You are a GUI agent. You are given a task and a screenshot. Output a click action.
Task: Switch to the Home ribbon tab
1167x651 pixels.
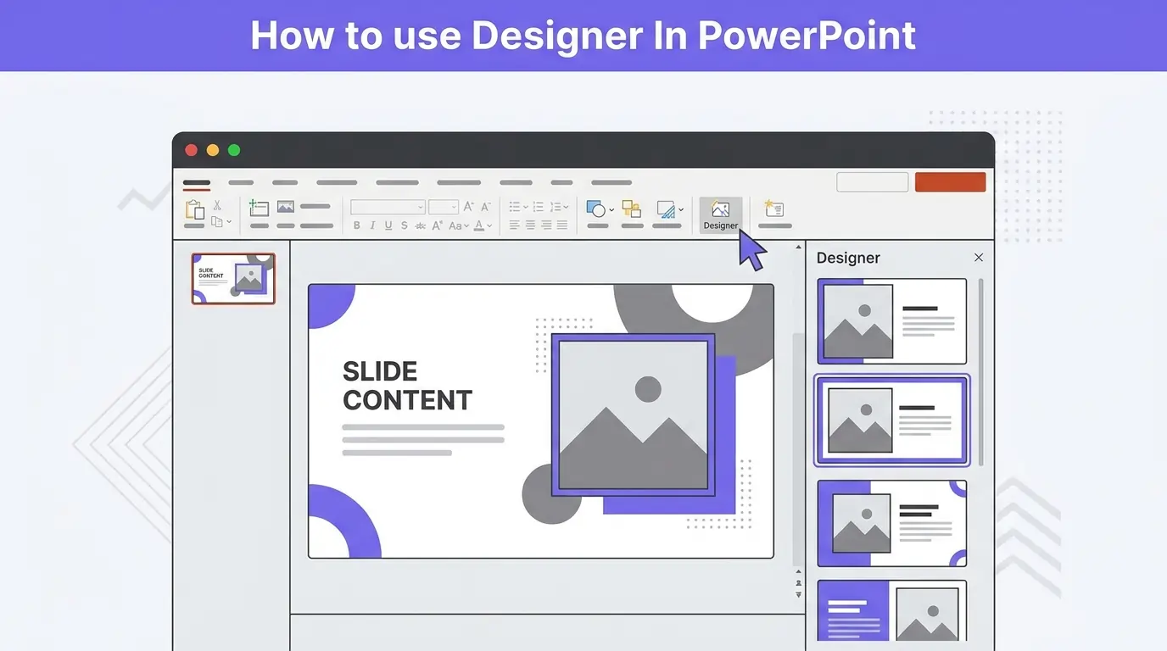tap(197, 183)
